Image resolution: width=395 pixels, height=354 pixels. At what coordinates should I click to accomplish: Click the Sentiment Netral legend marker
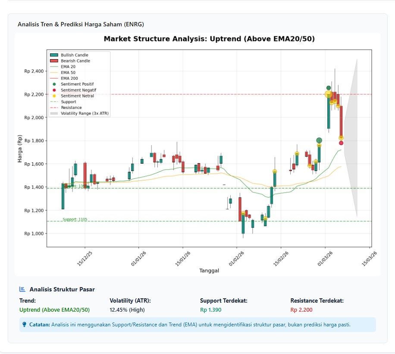pos(54,96)
